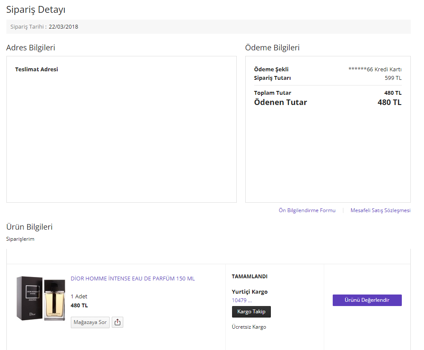This screenshot has height=350, width=424.
Task: Open the Mesafeli Satış Sözleşmesi link
Action: (380, 210)
